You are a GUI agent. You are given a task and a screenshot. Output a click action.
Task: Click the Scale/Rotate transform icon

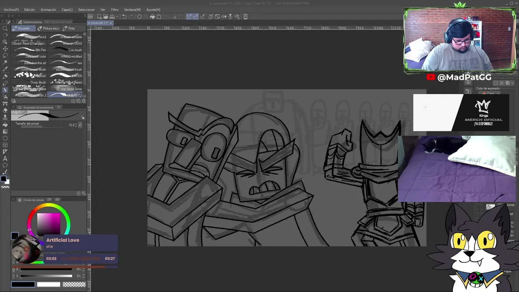(x=159, y=17)
